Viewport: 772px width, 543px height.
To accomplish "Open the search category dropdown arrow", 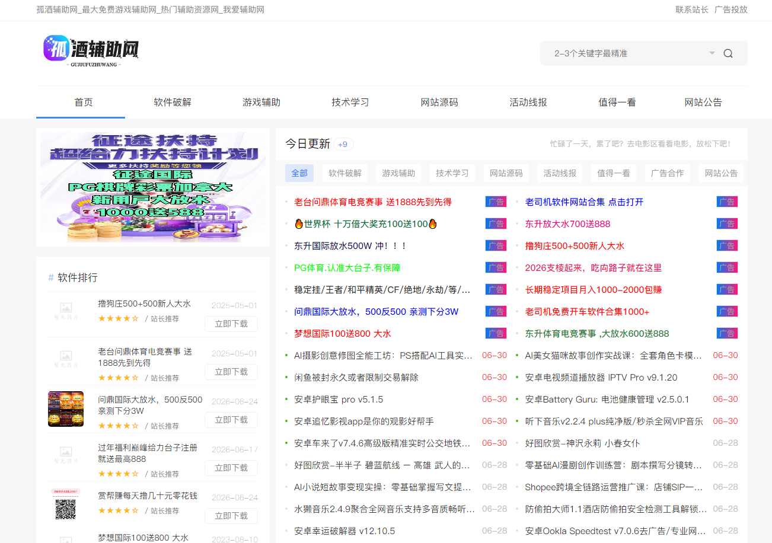I will (712, 53).
